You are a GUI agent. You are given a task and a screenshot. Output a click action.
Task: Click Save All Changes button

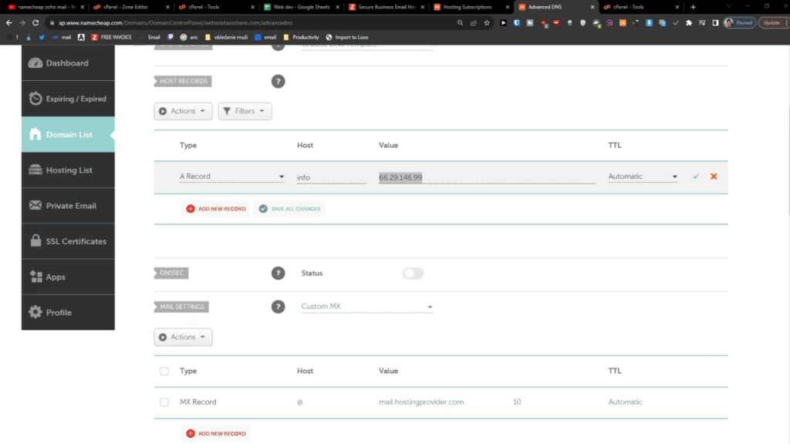pyautogui.click(x=290, y=208)
